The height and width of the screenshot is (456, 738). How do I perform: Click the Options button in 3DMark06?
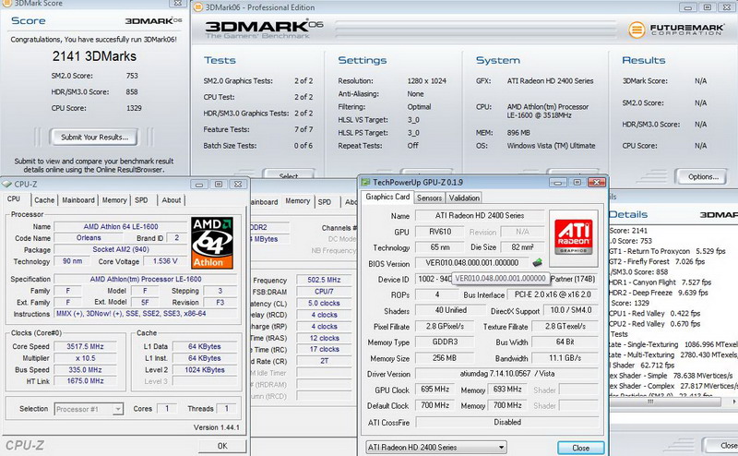(703, 176)
